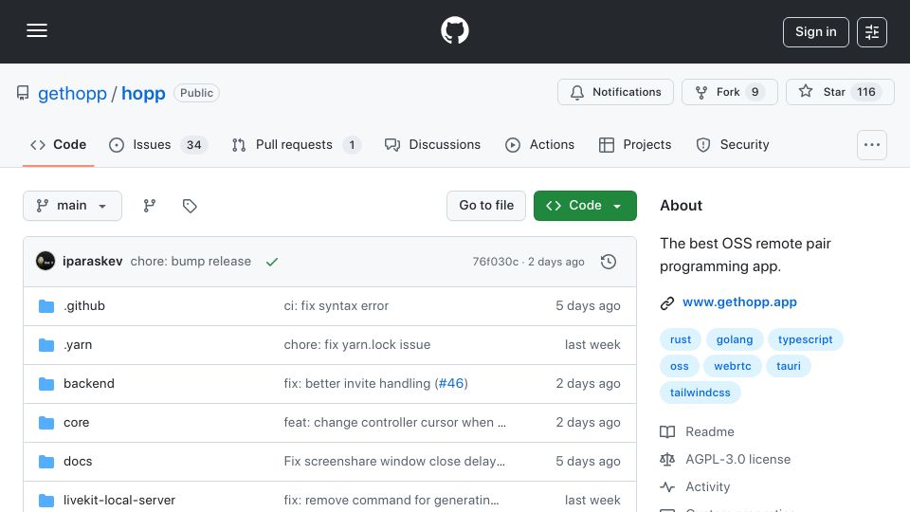910x512 pixels.
Task: Open the hopp repository name link
Action: [143, 93]
